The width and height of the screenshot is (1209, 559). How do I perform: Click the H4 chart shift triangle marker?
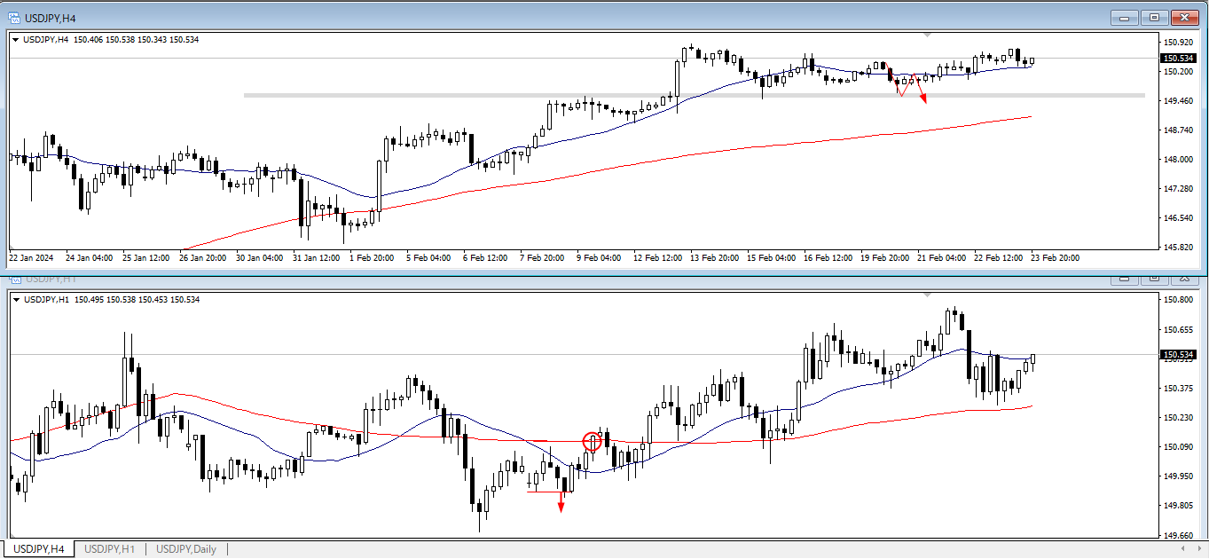[x=928, y=35]
